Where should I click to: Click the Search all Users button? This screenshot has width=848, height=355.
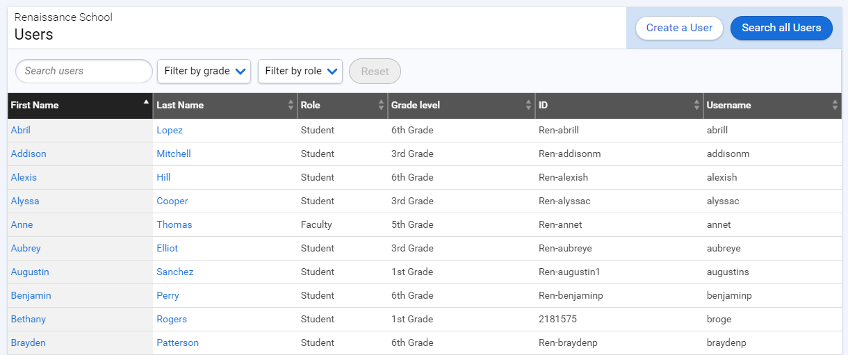[x=781, y=28]
